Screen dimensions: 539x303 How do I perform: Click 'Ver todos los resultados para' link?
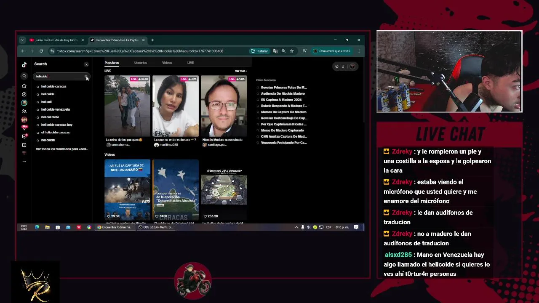pyautogui.click(x=62, y=149)
